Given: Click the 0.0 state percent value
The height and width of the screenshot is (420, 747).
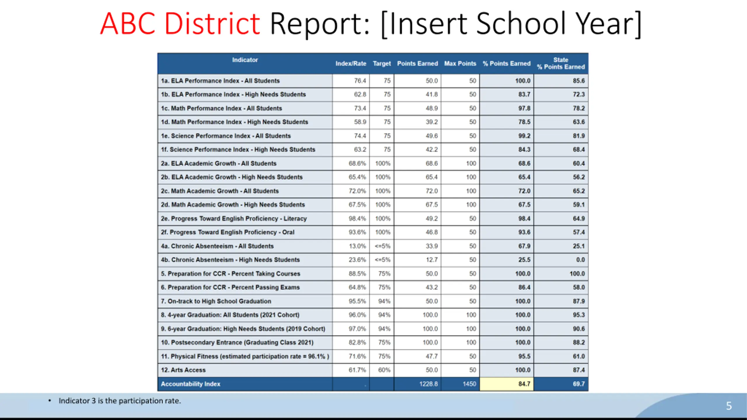Looking at the screenshot, I should 580,260.
